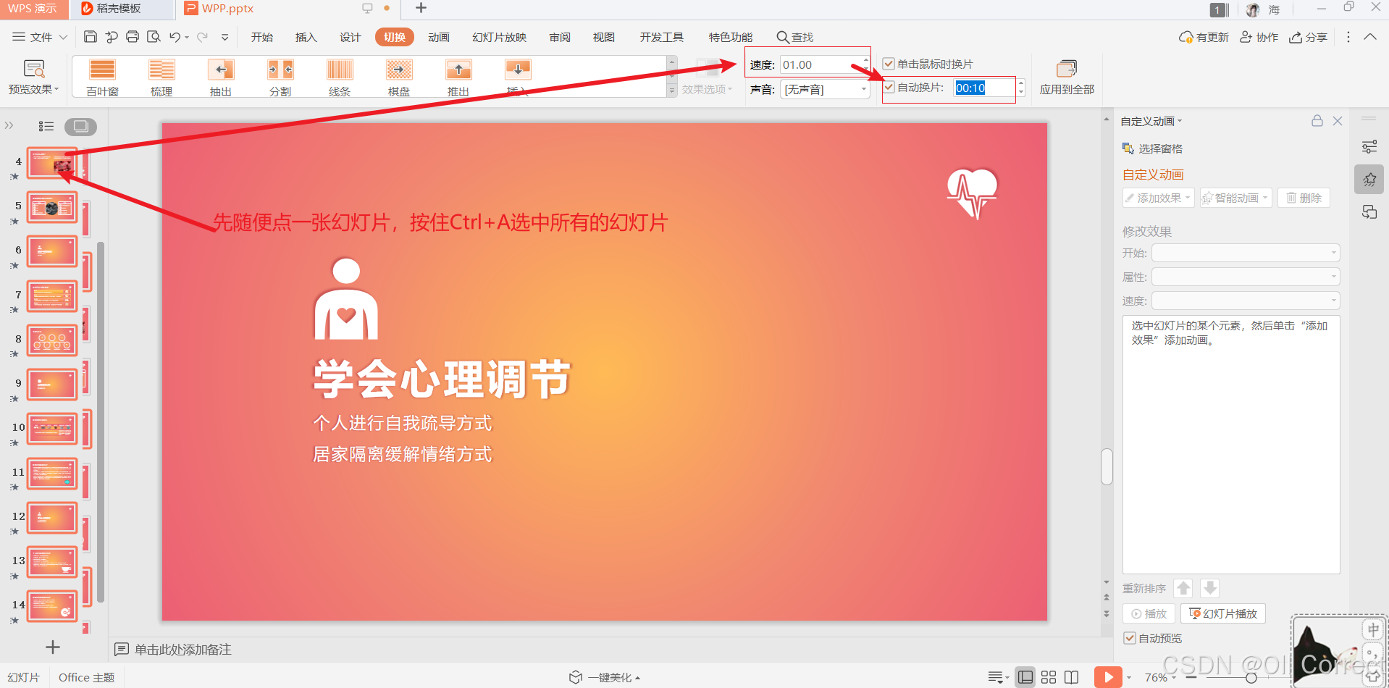Screen dimensions: 1389x688
Task: Lock the custom animation pane
Action: pyautogui.click(x=1317, y=121)
